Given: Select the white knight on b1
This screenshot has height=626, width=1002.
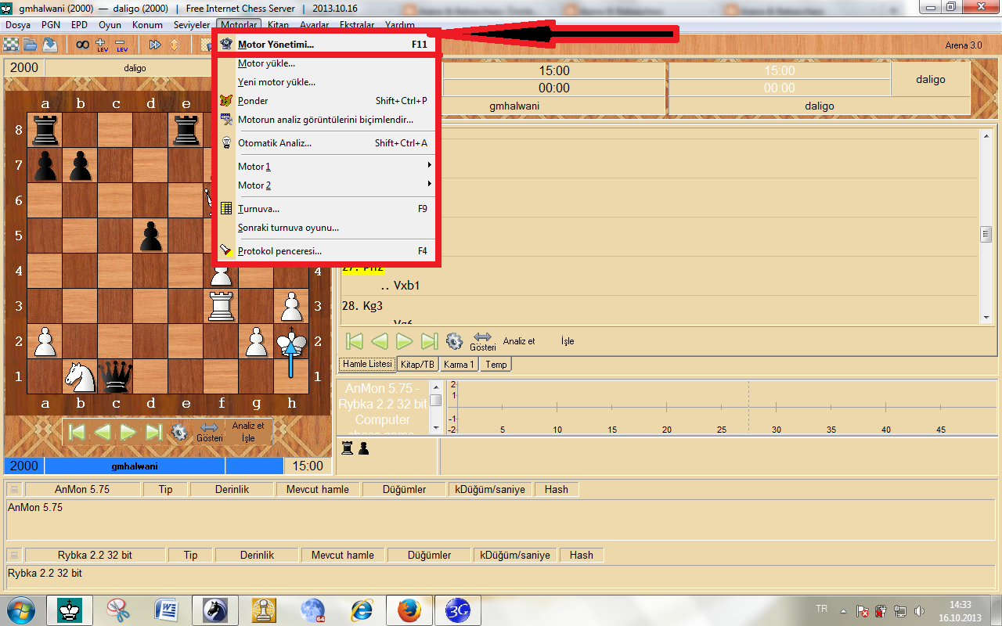Looking at the screenshot, I should pos(80,376).
